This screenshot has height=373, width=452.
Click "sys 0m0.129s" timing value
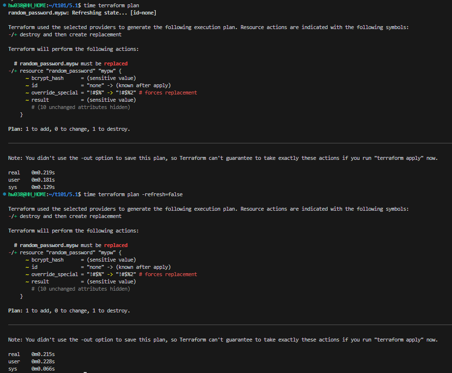point(43,187)
